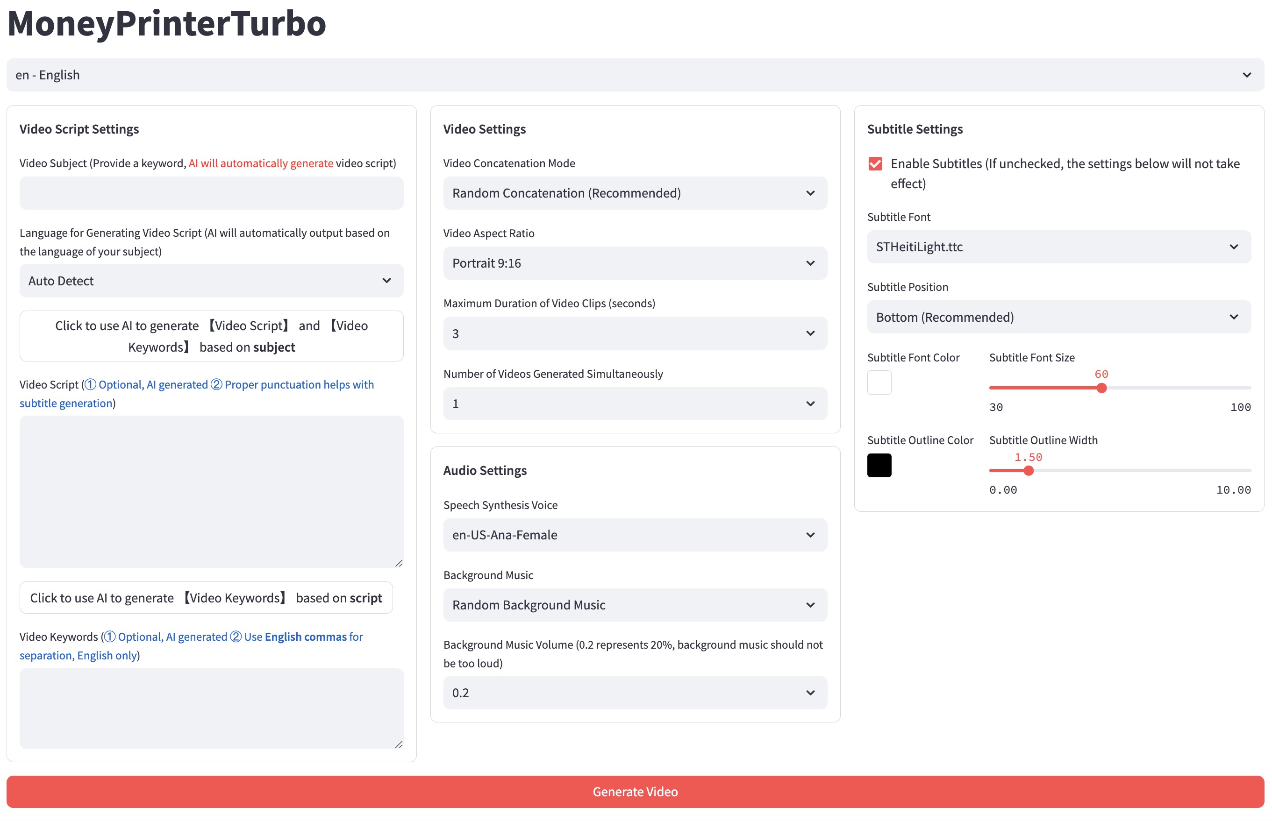Open the Video Aspect Ratio dropdown
This screenshot has height=821, width=1272.
635,263
